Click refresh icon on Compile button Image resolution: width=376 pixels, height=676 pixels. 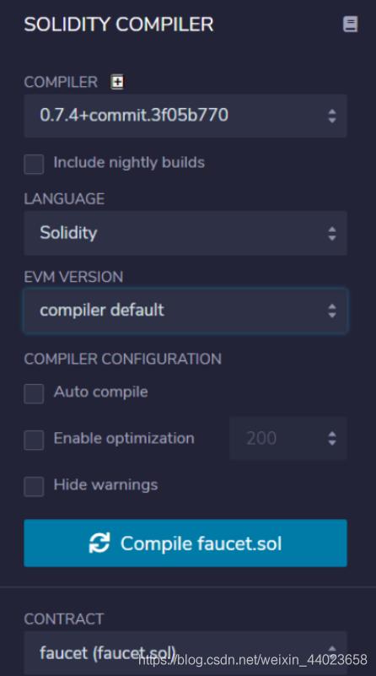(x=99, y=543)
